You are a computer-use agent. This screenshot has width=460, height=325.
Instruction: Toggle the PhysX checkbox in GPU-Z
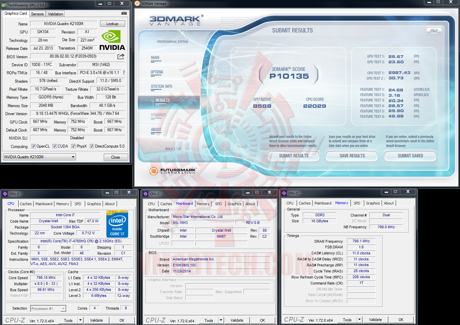(x=73, y=146)
